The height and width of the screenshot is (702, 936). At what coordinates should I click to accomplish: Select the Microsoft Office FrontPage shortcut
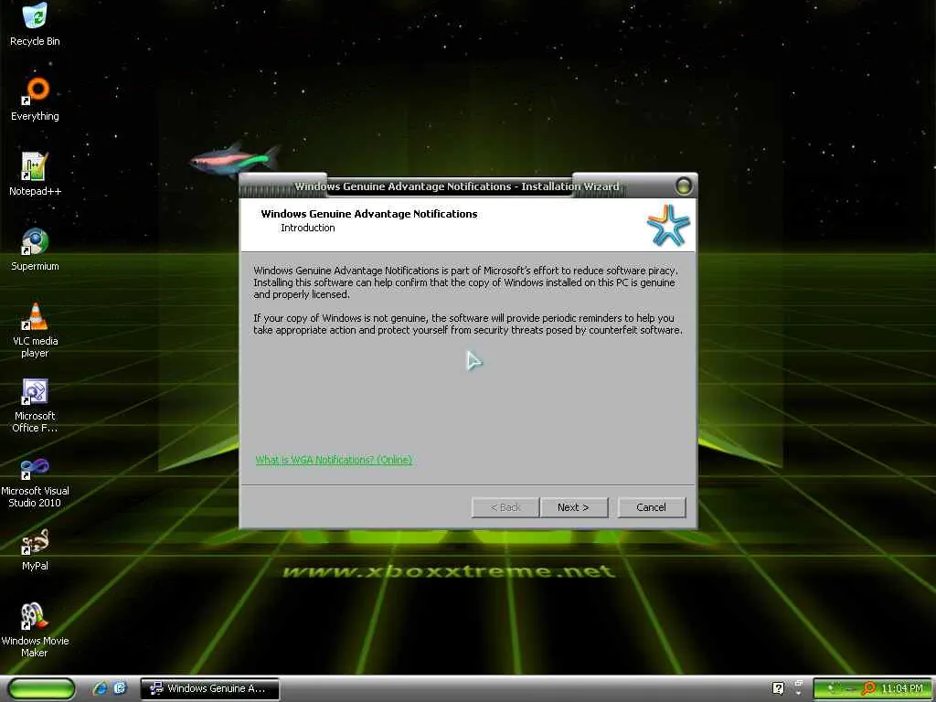pyautogui.click(x=35, y=405)
